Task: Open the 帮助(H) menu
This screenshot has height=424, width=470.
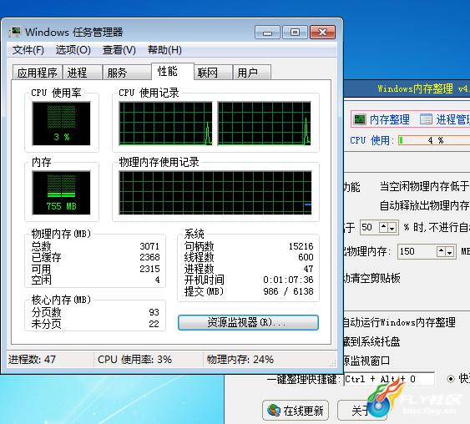Action: tap(164, 50)
